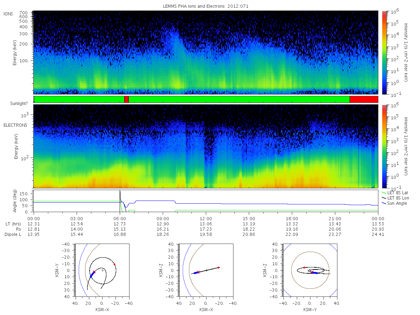Click the Dipole L row label

[13, 234]
